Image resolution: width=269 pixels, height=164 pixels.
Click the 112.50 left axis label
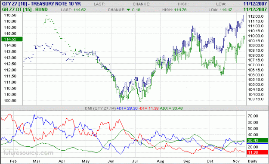(x=10, y=64)
